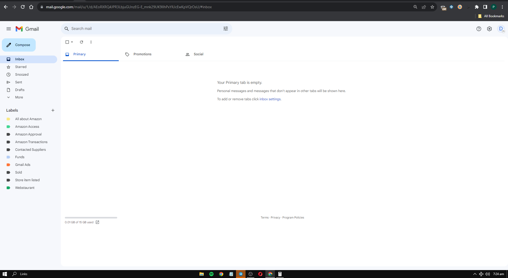
Task: Open the Gmail Ads label
Action: pyautogui.click(x=29, y=165)
